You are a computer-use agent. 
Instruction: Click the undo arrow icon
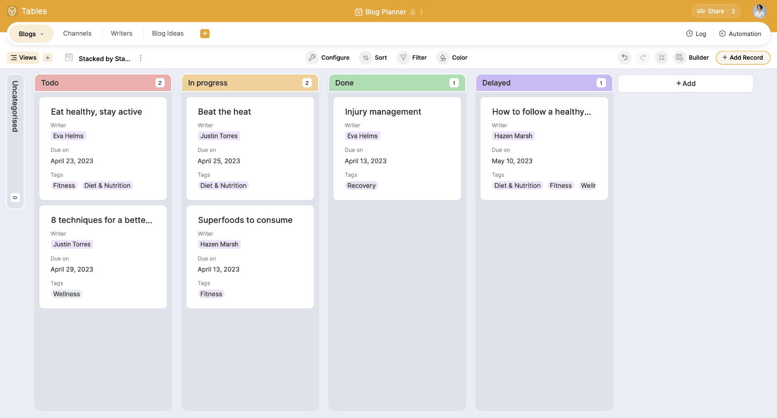click(x=624, y=57)
